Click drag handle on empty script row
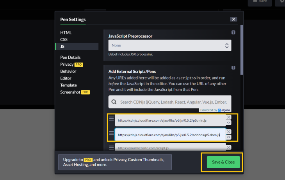Viewport: 285px width, 180px height. point(111,148)
